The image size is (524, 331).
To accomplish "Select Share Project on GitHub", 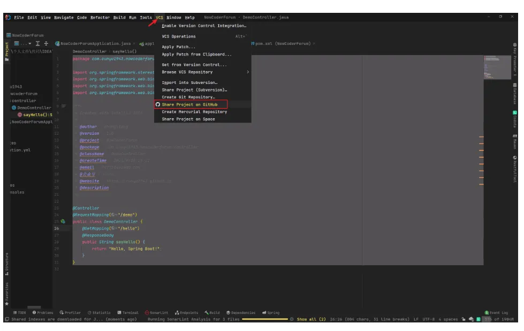I will [202, 104].
